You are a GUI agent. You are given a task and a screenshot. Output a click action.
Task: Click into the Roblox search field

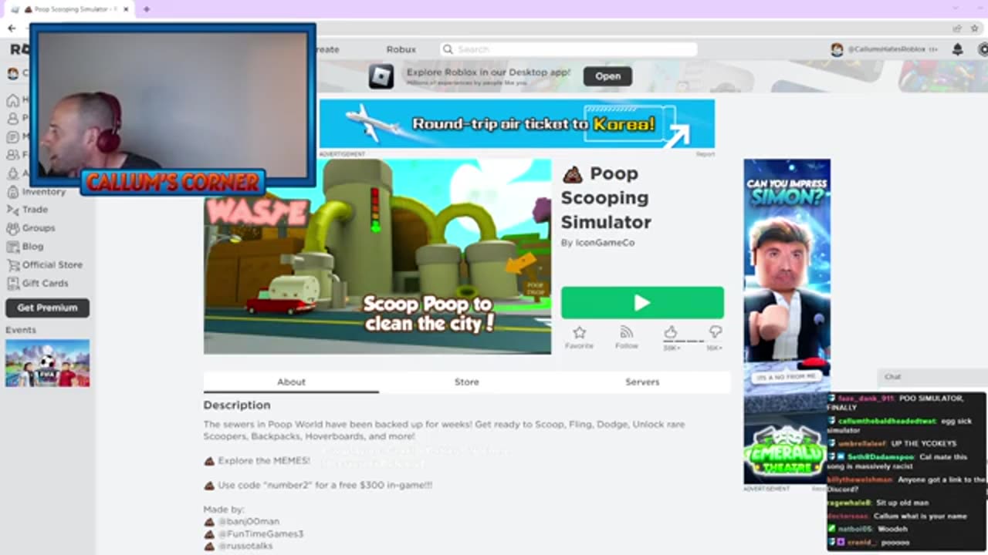pos(569,49)
